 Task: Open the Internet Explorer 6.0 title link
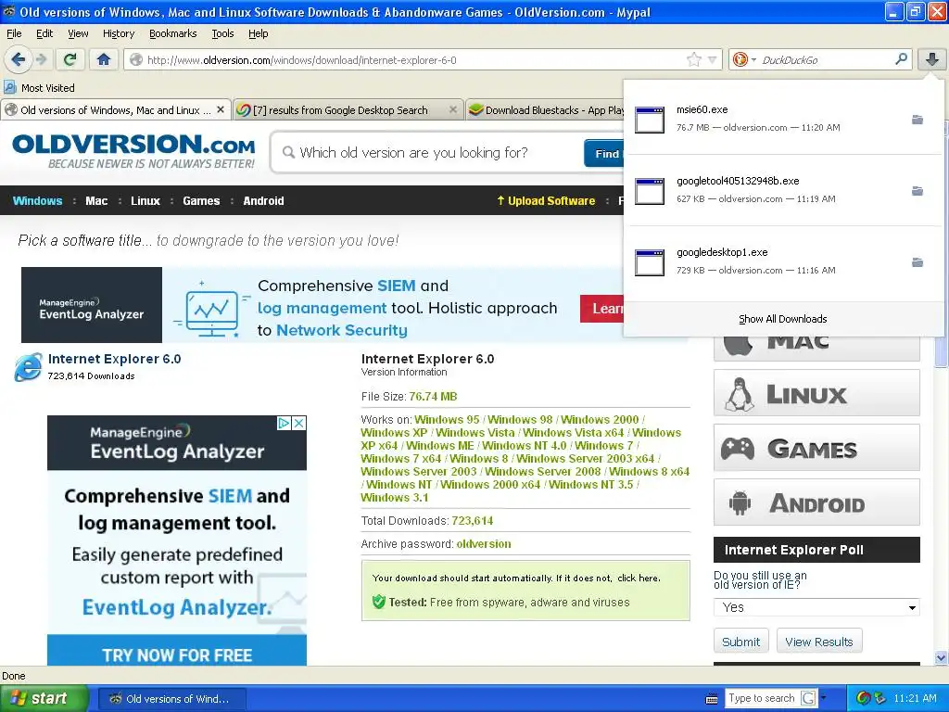click(114, 359)
